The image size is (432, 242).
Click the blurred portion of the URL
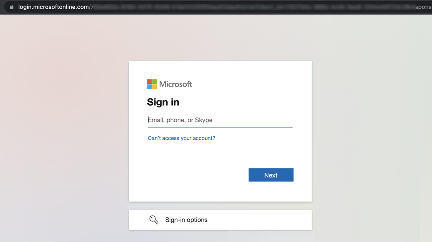pos(254,7)
